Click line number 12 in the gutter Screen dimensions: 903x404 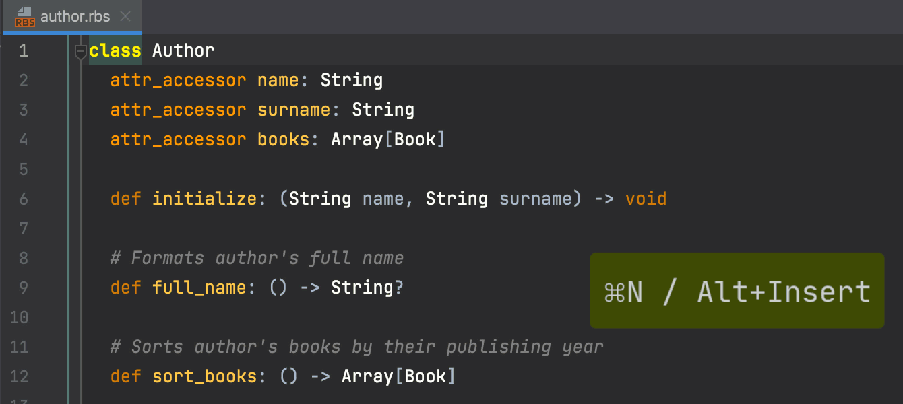pyautogui.click(x=20, y=376)
